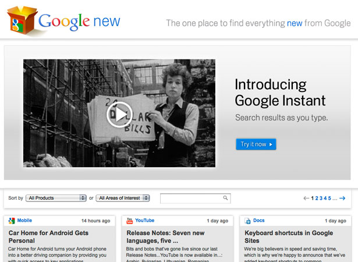The image size is (358, 262).
Task: Open the Mobile category link
Action: 24,221
